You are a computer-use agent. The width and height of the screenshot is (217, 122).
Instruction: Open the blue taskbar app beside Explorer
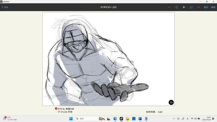tap(134, 119)
